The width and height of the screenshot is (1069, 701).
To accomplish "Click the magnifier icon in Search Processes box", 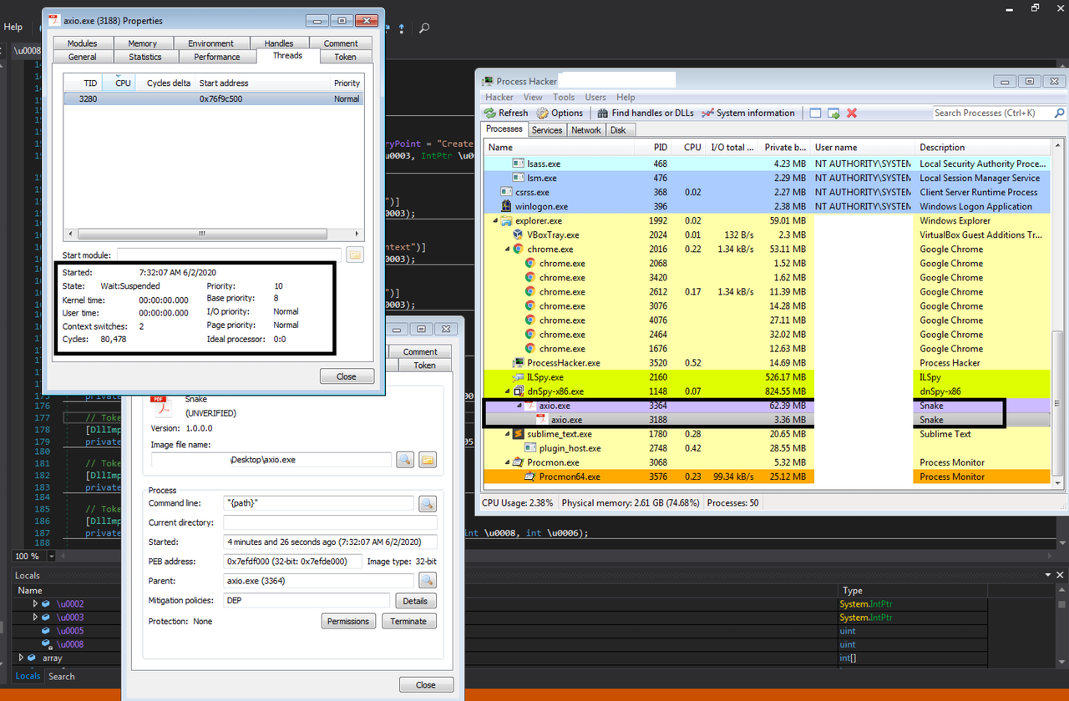I will 1059,113.
